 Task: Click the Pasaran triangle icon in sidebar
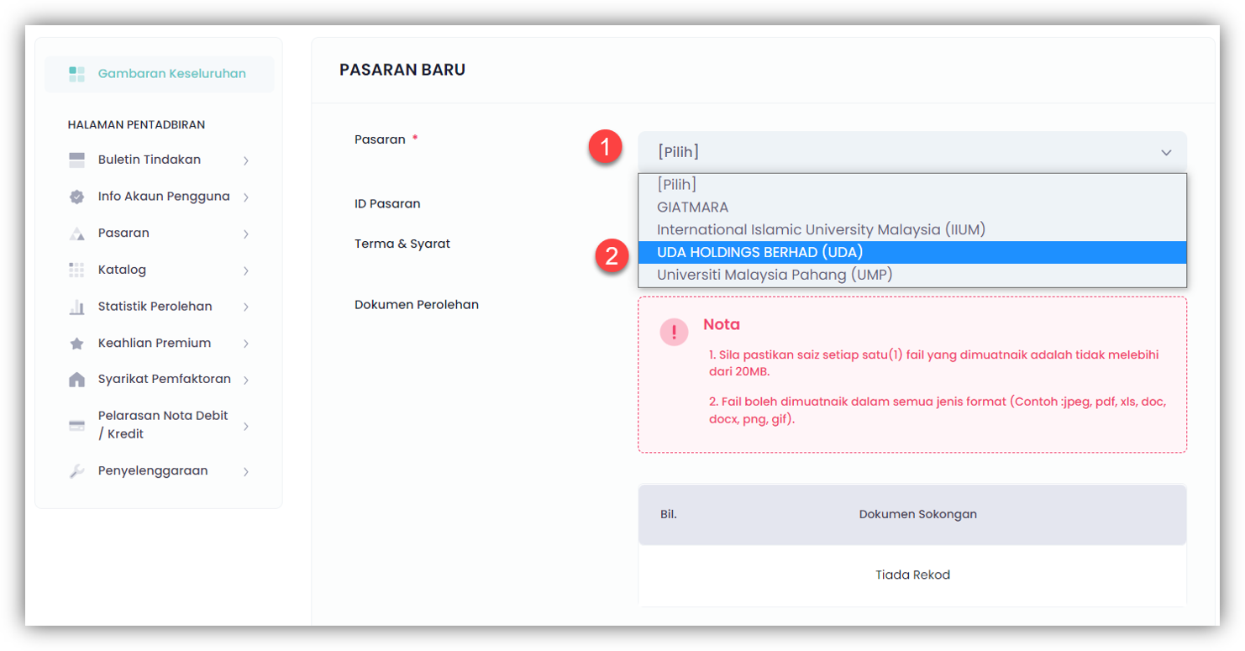pos(76,234)
